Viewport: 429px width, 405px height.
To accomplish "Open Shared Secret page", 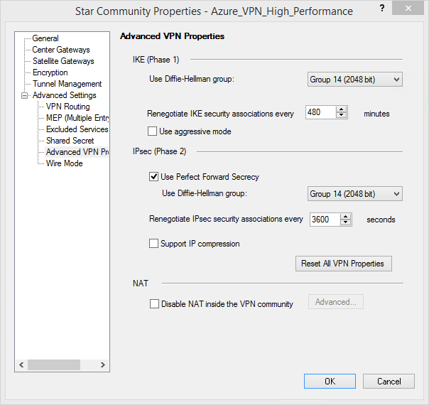I will pos(70,141).
